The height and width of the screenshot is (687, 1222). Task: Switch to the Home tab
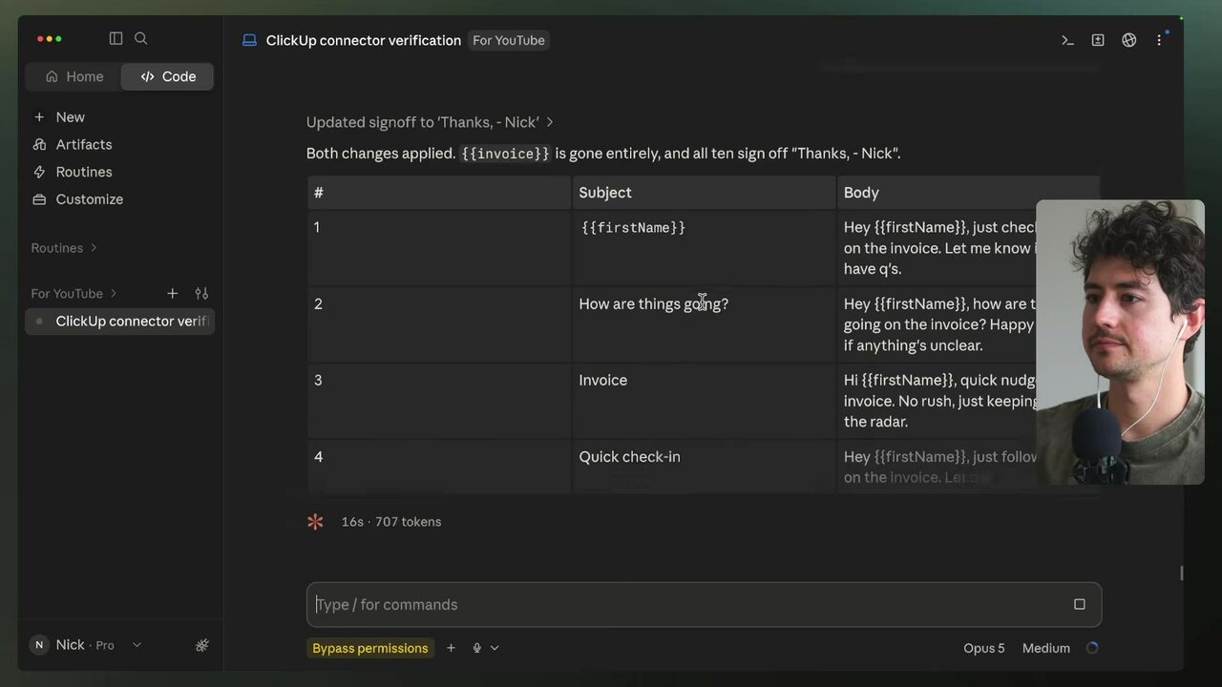click(74, 76)
